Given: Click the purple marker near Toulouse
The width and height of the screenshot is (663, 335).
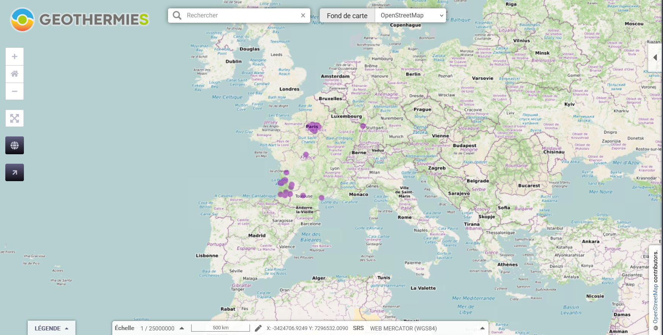Looking at the screenshot, I should coord(303,196).
